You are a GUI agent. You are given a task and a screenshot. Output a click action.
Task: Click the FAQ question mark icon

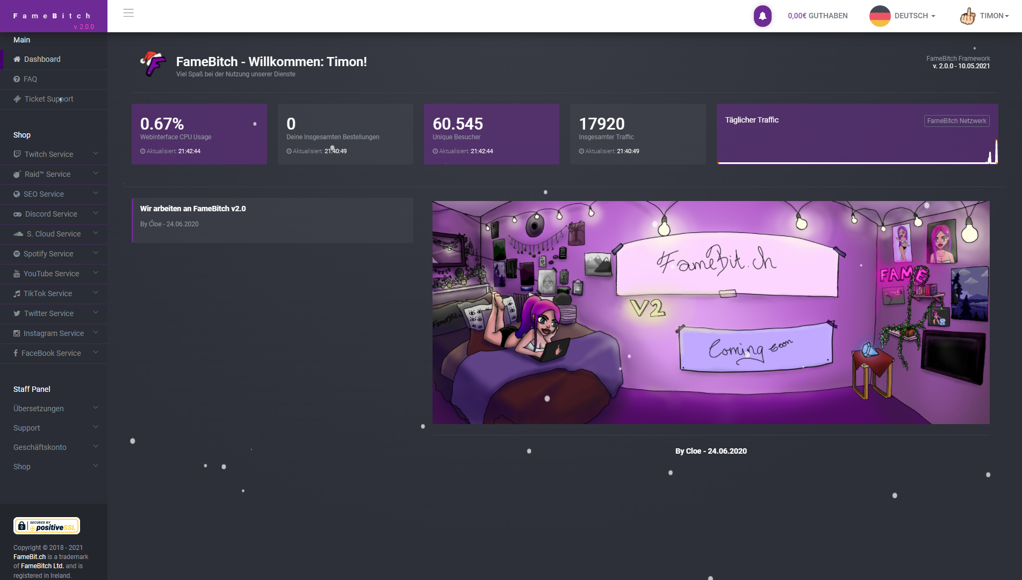click(17, 79)
